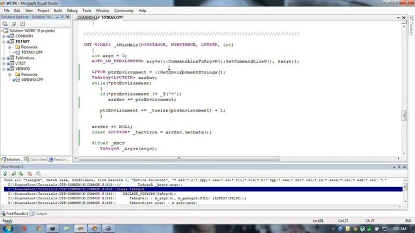
Task: Open Tools menu
Action: pyautogui.click(x=86, y=10)
